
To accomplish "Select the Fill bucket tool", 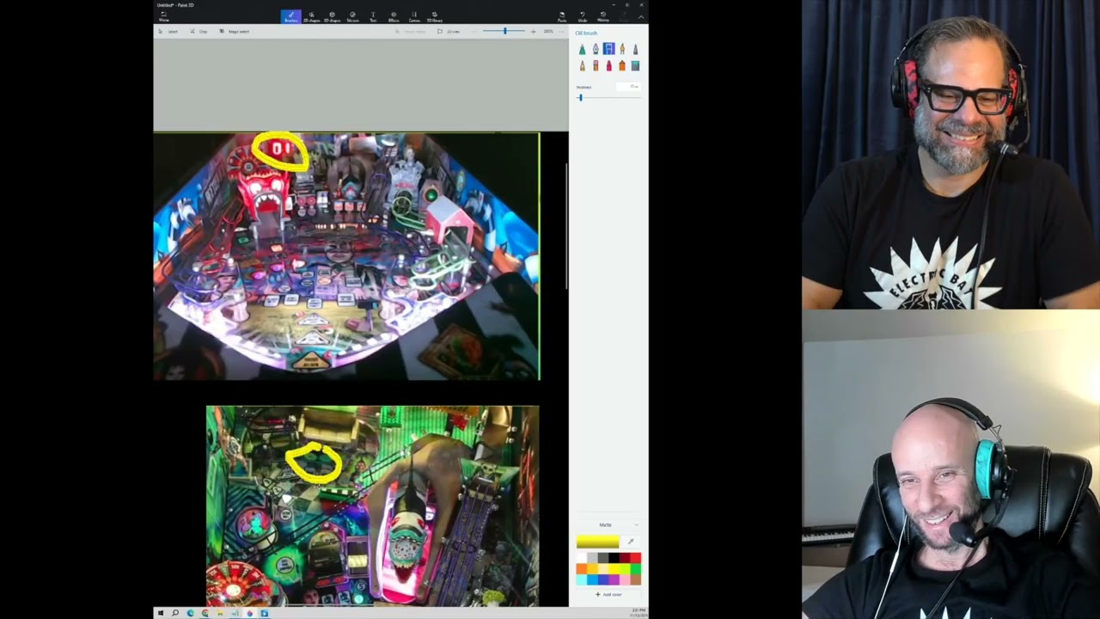I will coord(635,65).
